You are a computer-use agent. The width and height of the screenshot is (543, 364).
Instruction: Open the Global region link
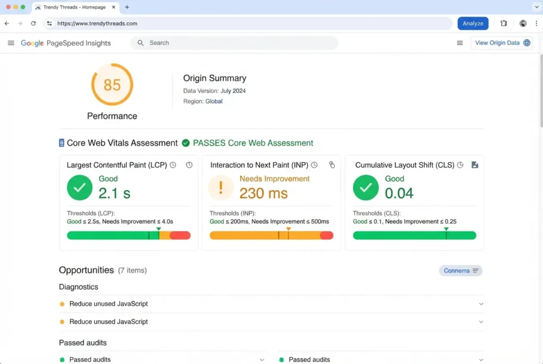point(214,101)
